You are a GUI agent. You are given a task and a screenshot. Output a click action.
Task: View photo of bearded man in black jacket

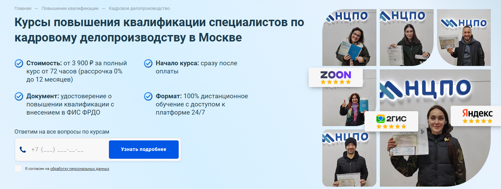464,37
